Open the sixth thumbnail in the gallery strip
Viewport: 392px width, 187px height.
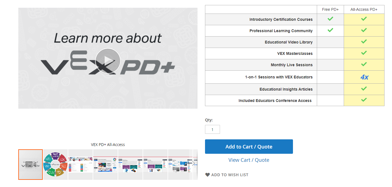click(x=155, y=165)
